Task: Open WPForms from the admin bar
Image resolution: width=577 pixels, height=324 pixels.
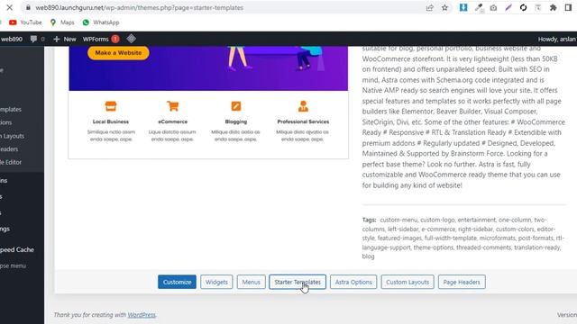Action: pyautogui.click(x=96, y=39)
